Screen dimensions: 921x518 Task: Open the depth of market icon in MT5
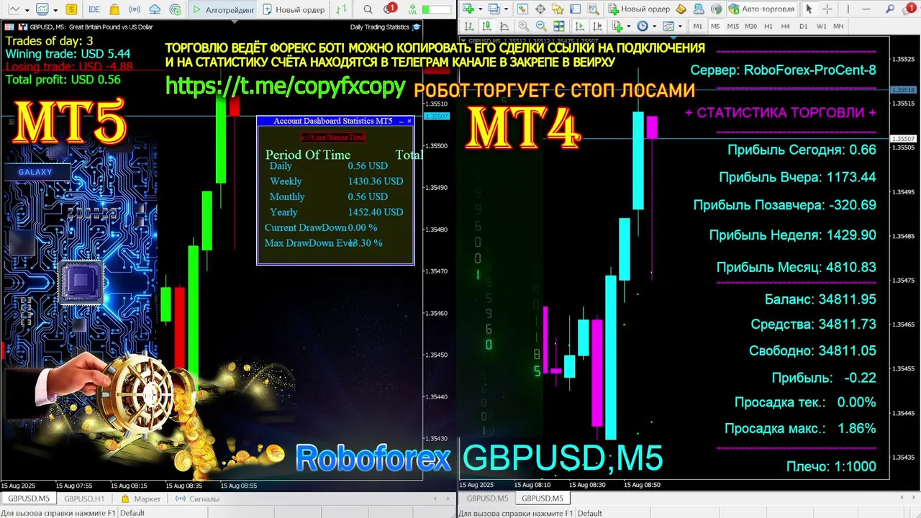[x=341, y=9]
